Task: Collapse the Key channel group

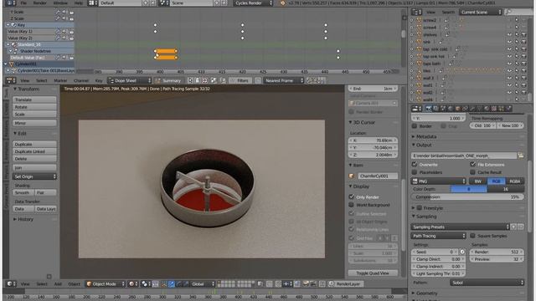Action: click(8, 25)
